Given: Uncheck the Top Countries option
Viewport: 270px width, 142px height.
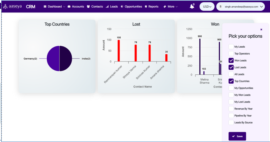Looking at the screenshot, I should [231, 81].
